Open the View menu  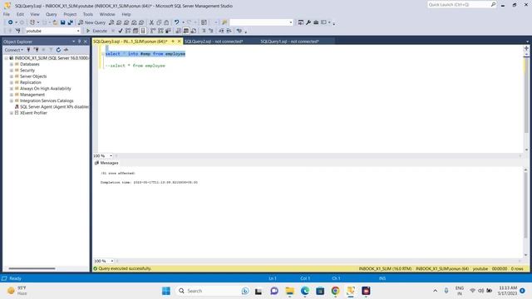point(35,14)
